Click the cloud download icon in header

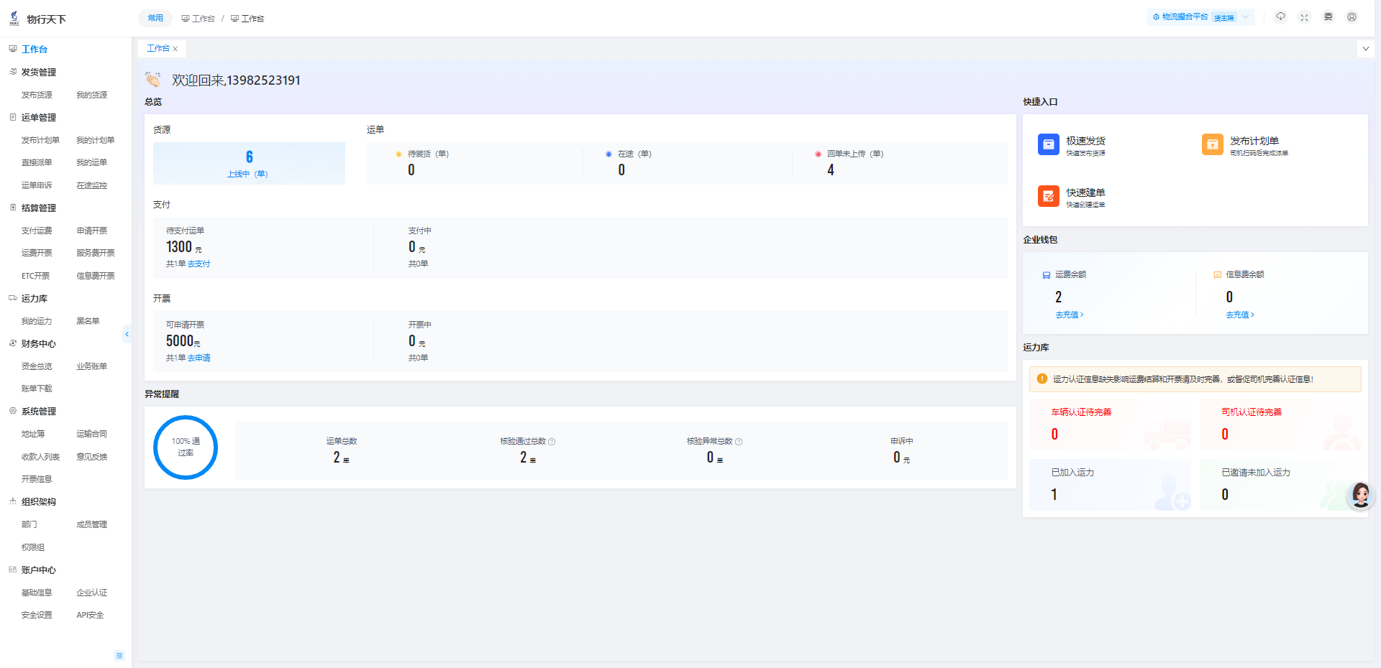[1280, 17]
